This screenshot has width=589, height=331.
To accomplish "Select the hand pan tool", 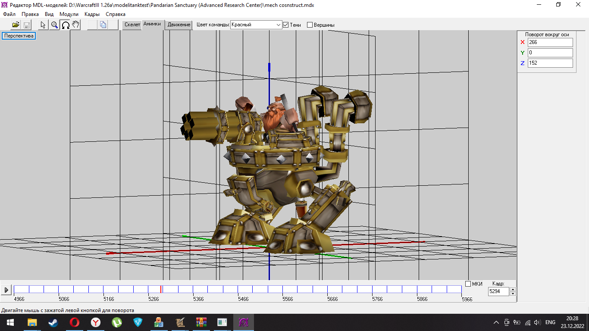I will pyautogui.click(x=75, y=25).
